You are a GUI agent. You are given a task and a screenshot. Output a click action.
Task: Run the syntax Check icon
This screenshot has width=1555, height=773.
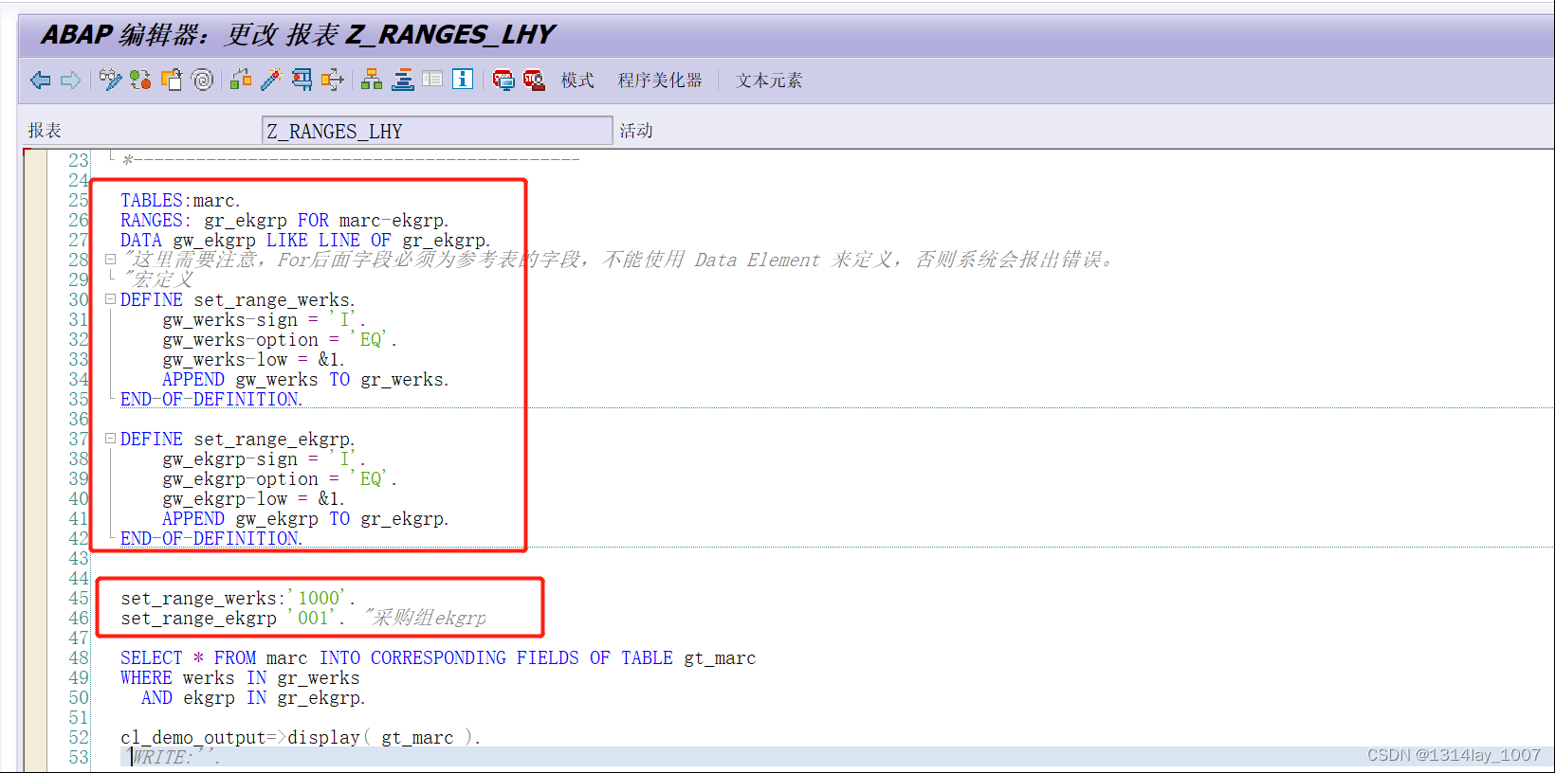[x=241, y=81]
